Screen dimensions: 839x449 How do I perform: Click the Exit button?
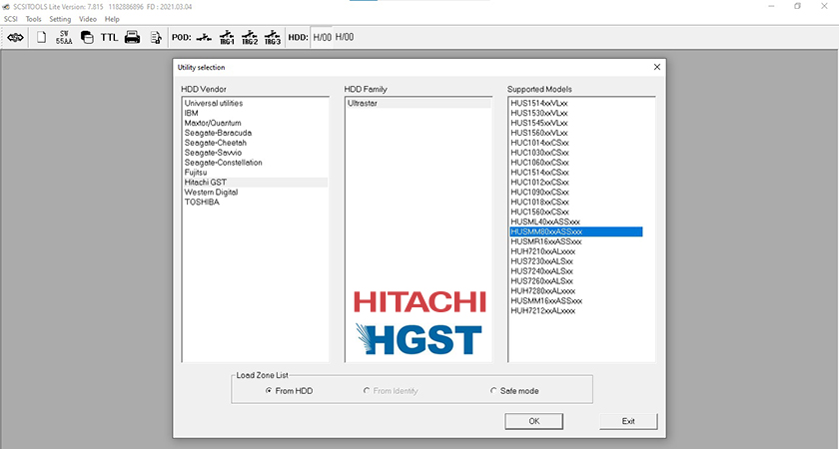coord(628,421)
